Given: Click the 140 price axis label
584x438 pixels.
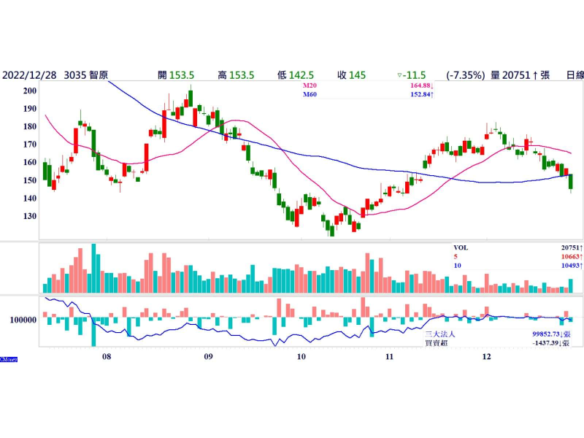Looking at the screenshot, I should coord(30,198).
